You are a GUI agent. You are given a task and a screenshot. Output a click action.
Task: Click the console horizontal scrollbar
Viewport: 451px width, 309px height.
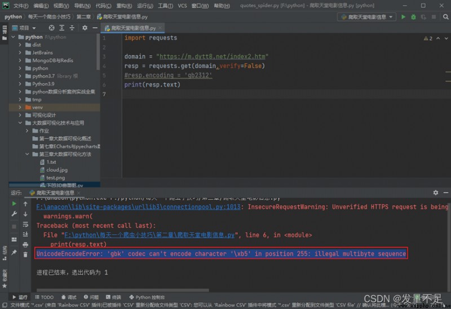point(122,290)
